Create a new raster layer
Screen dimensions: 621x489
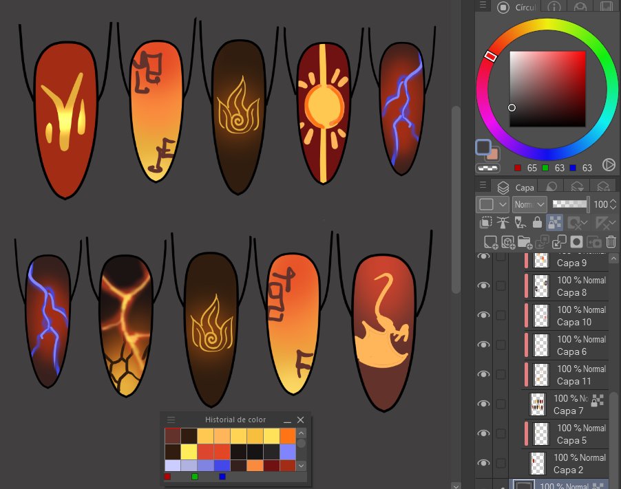[491, 242]
